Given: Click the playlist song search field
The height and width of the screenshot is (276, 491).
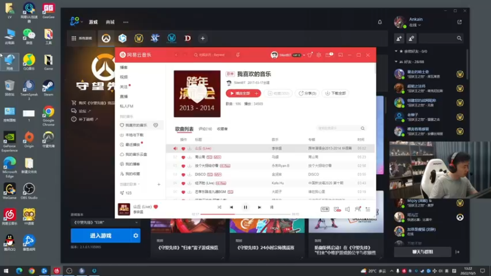Looking at the screenshot, I should 341,128.
